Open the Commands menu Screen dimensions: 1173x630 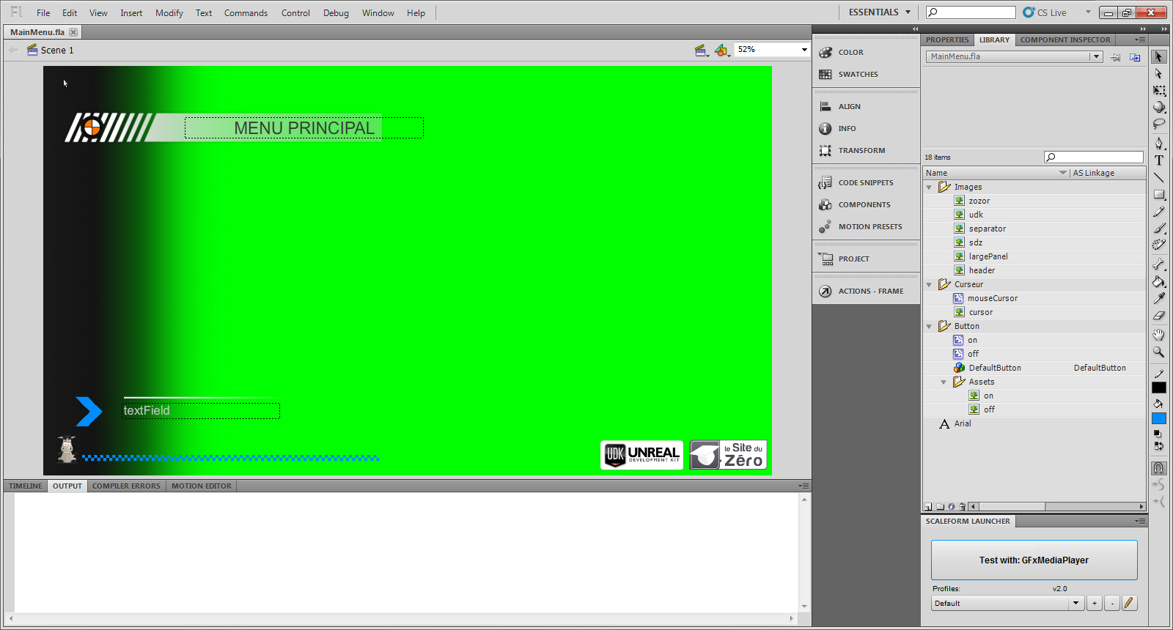point(246,13)
